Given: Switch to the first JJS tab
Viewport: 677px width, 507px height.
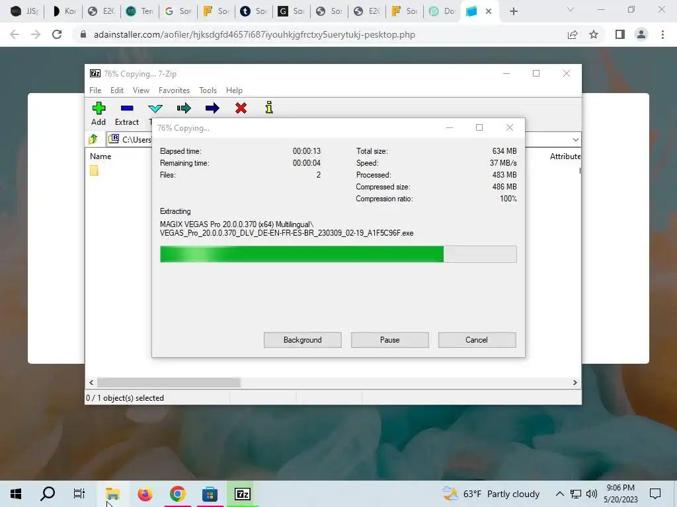Looking at the screenshot, I should click(25, 11).
